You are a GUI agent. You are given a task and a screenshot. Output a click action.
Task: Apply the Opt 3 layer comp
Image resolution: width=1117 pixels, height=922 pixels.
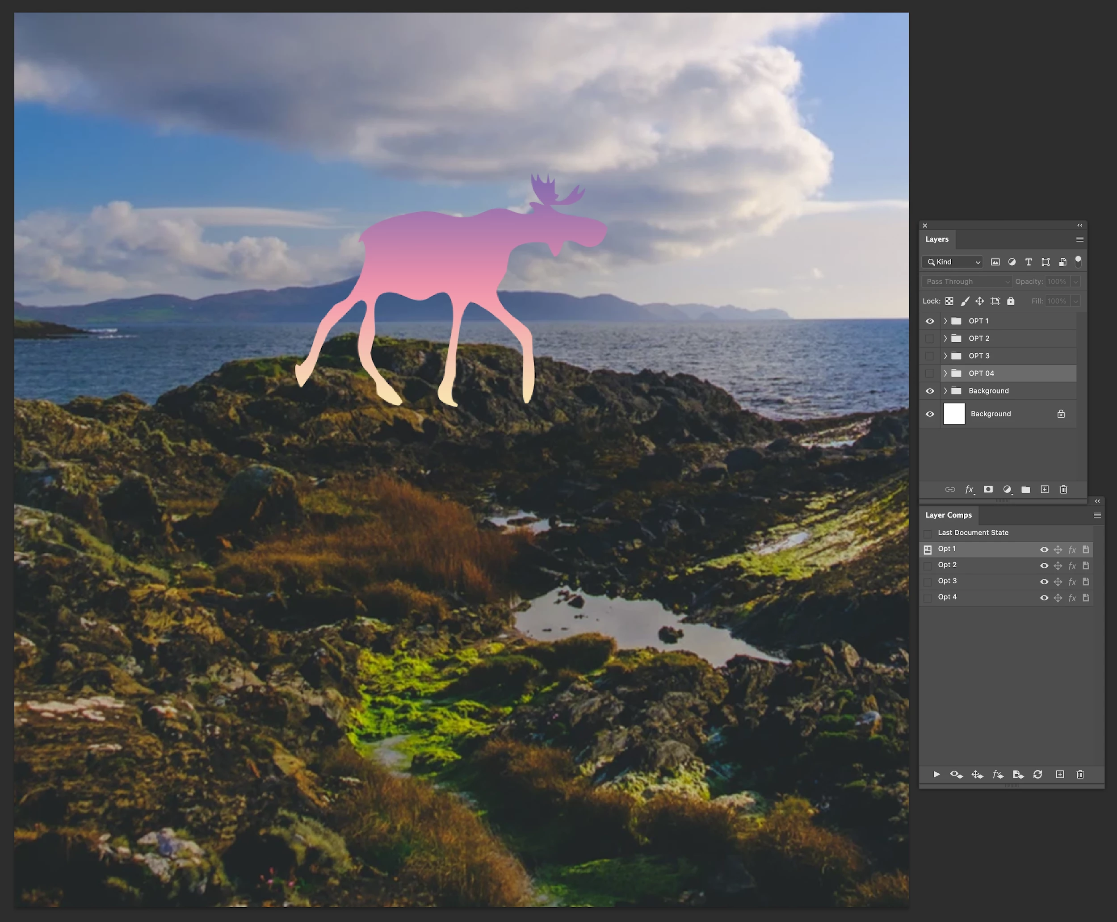928,582
